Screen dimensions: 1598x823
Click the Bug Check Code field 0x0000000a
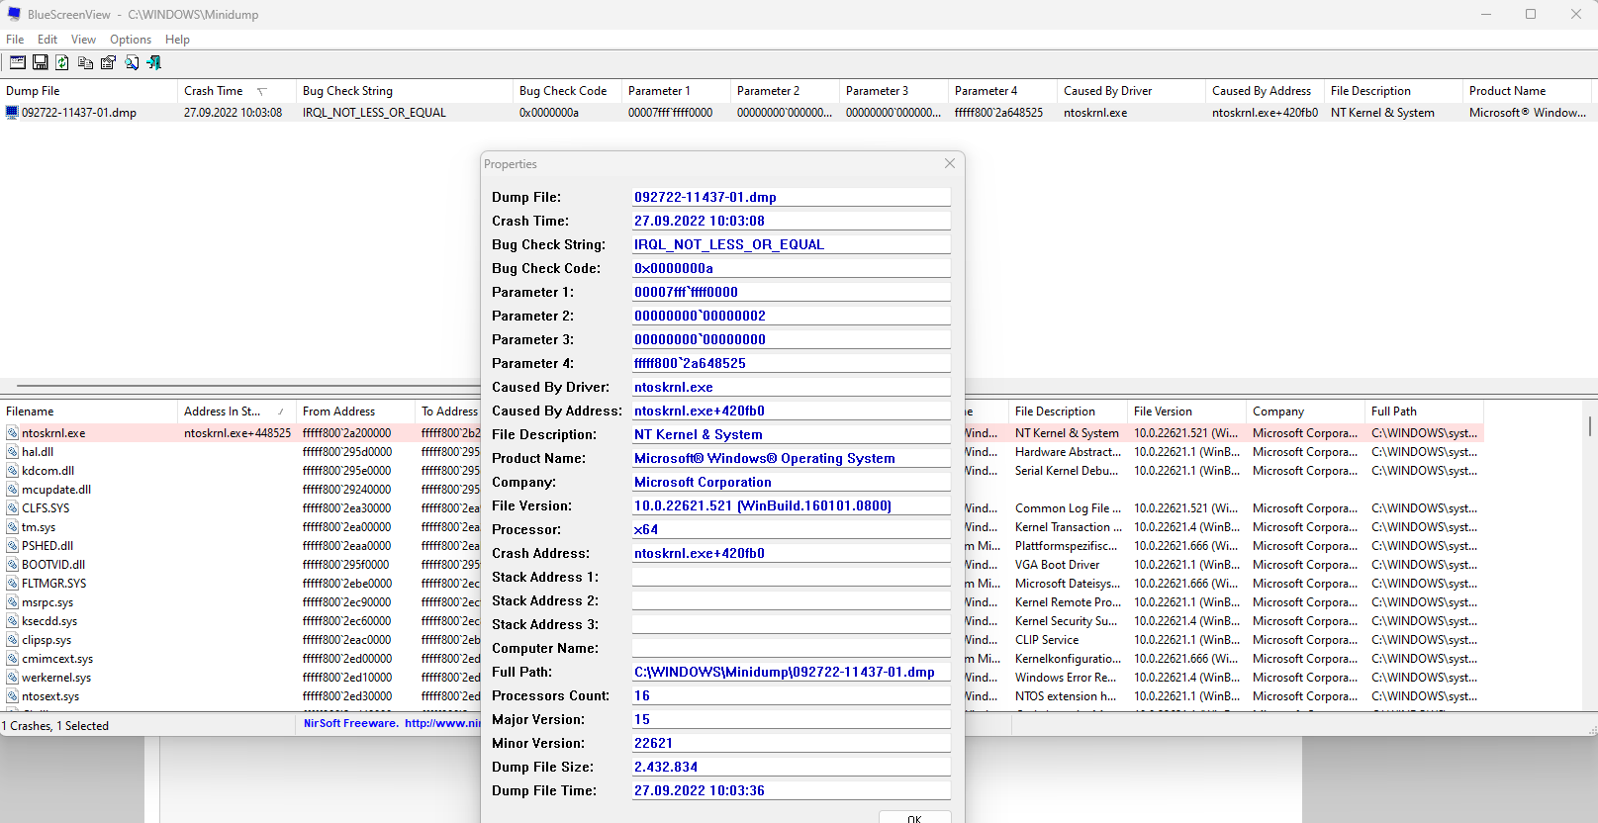(x=791, y=268)
